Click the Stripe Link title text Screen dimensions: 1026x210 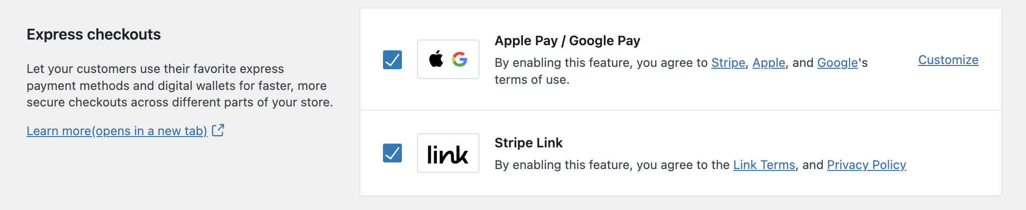click(x=529, y=143)
